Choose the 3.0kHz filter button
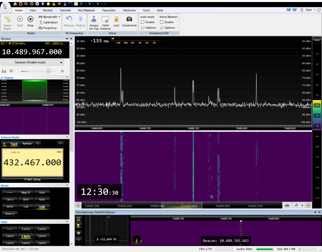The image size is (322, 252). [42, 236]
